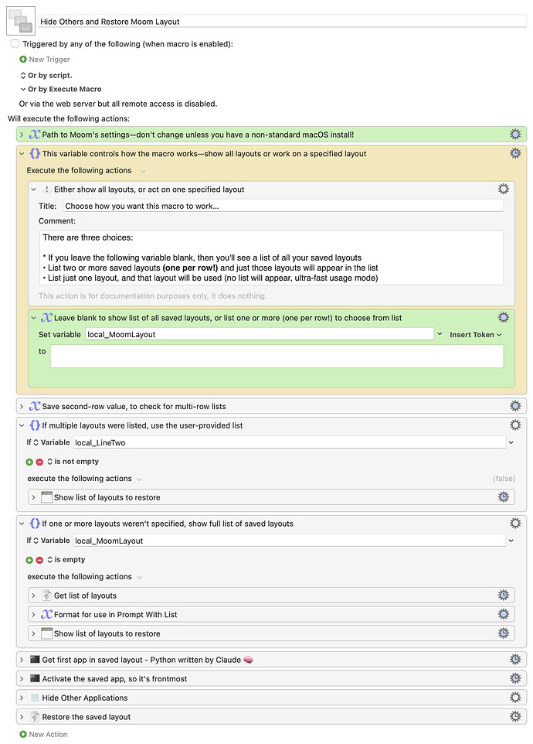Click the New Trigger link

(x=49, y=60)
